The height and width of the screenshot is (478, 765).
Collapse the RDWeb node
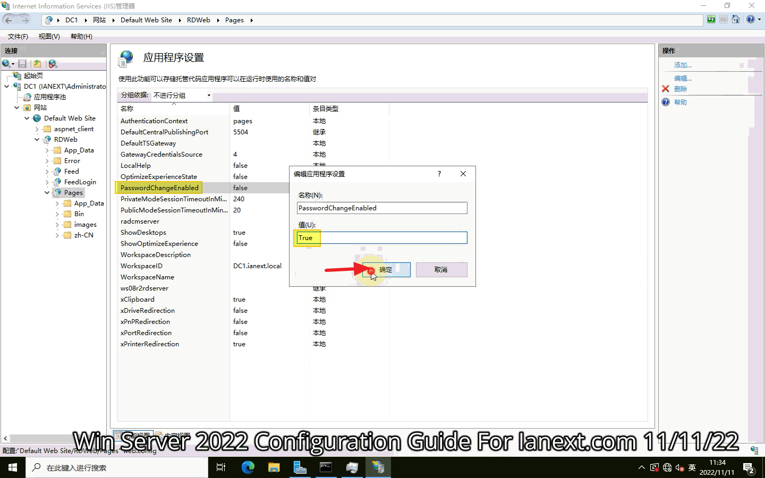coord(37,139)
